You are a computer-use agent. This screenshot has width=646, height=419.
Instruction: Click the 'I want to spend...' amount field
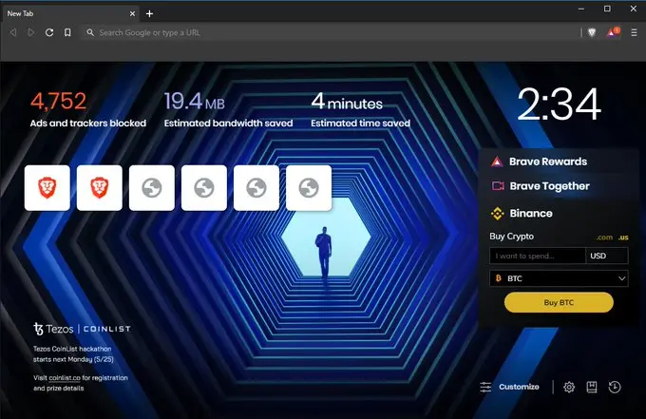pyautogui.click(x=538, y=256)
